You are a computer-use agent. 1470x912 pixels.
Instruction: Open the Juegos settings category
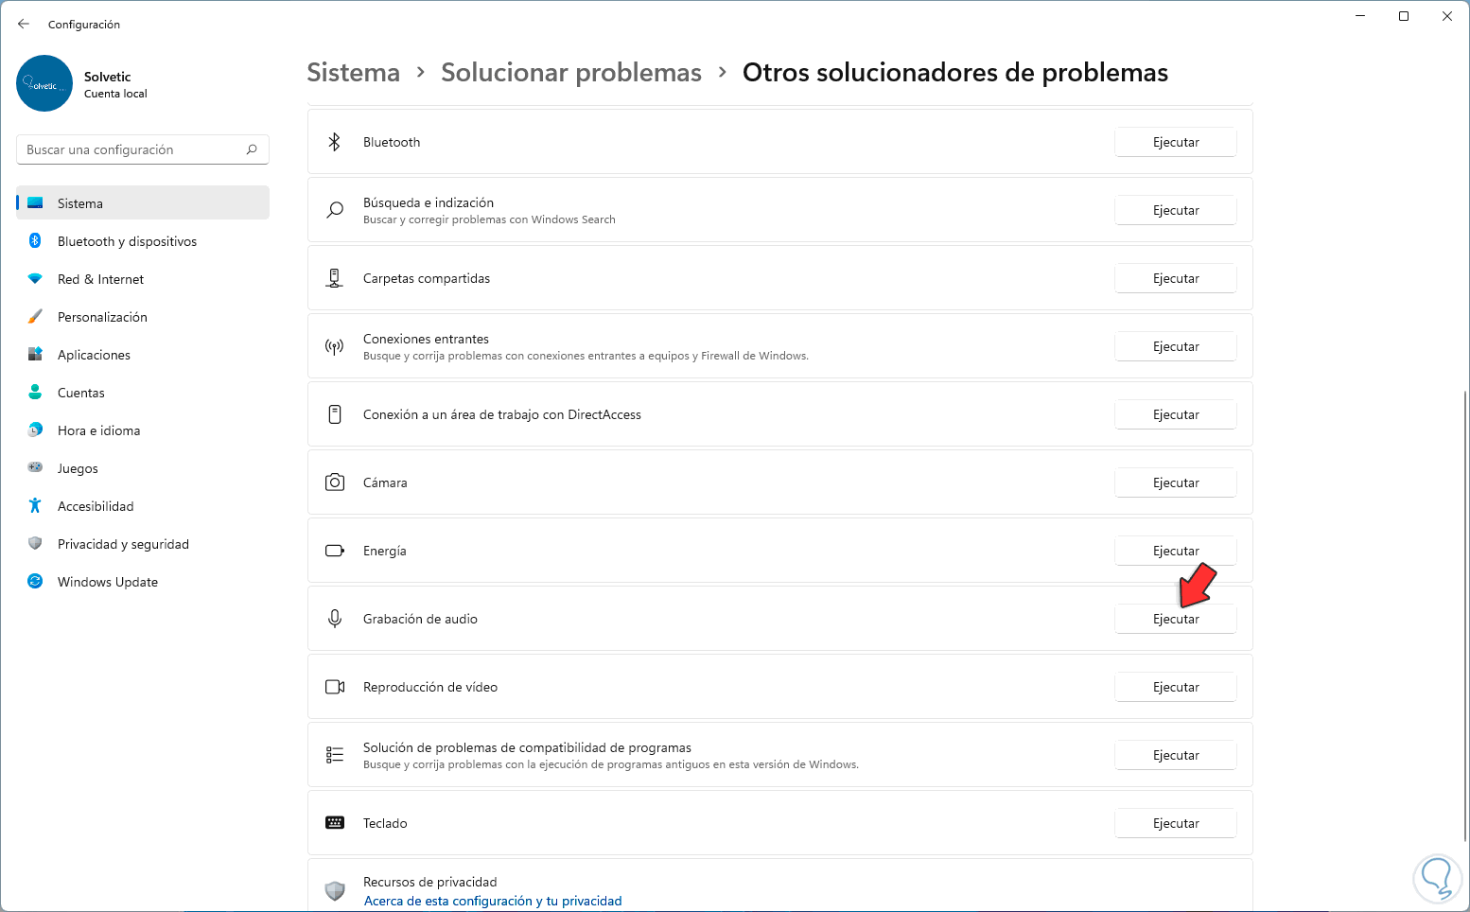[78, 468]
